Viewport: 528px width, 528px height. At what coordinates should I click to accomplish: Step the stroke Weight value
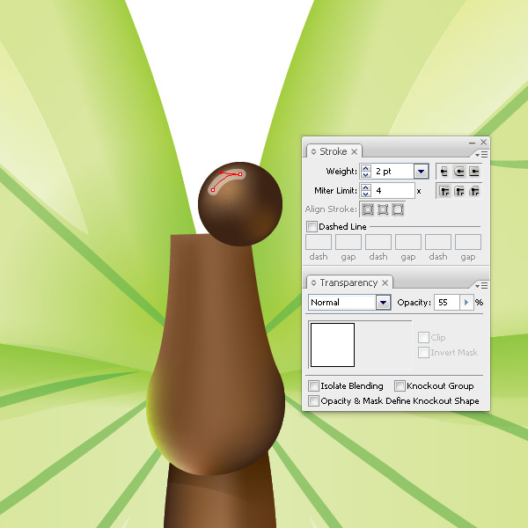click(366, 172)
